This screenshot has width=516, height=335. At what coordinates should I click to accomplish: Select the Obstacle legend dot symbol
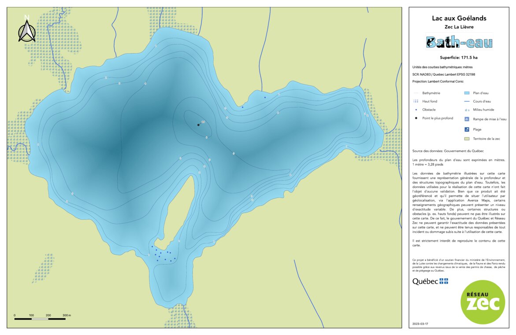[x=416, y=110]
